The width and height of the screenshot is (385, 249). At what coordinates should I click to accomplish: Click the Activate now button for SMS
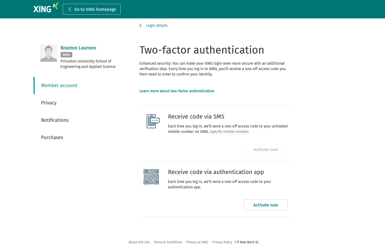tap(266, 149)
